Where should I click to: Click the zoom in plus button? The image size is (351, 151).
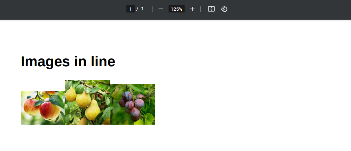192,9
